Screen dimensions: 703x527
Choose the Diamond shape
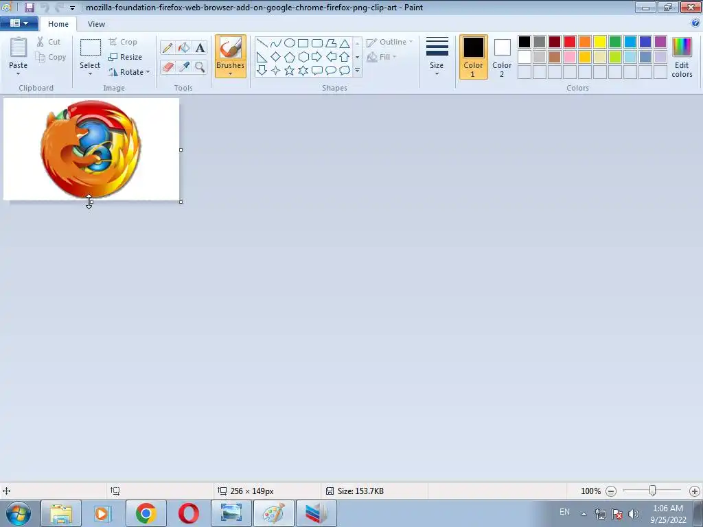[276, 57]
